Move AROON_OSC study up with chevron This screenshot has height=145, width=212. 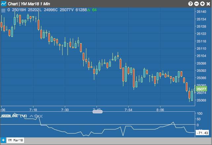[31, 116]
